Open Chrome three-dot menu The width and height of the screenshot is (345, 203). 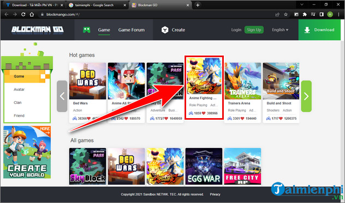pos(338,15)
